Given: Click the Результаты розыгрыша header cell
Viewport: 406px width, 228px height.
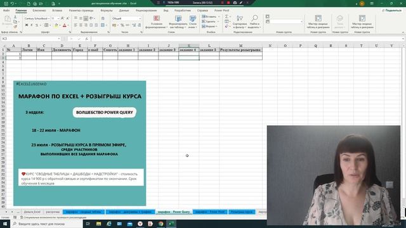Looking at the screenshot, I should click(240, 49).
